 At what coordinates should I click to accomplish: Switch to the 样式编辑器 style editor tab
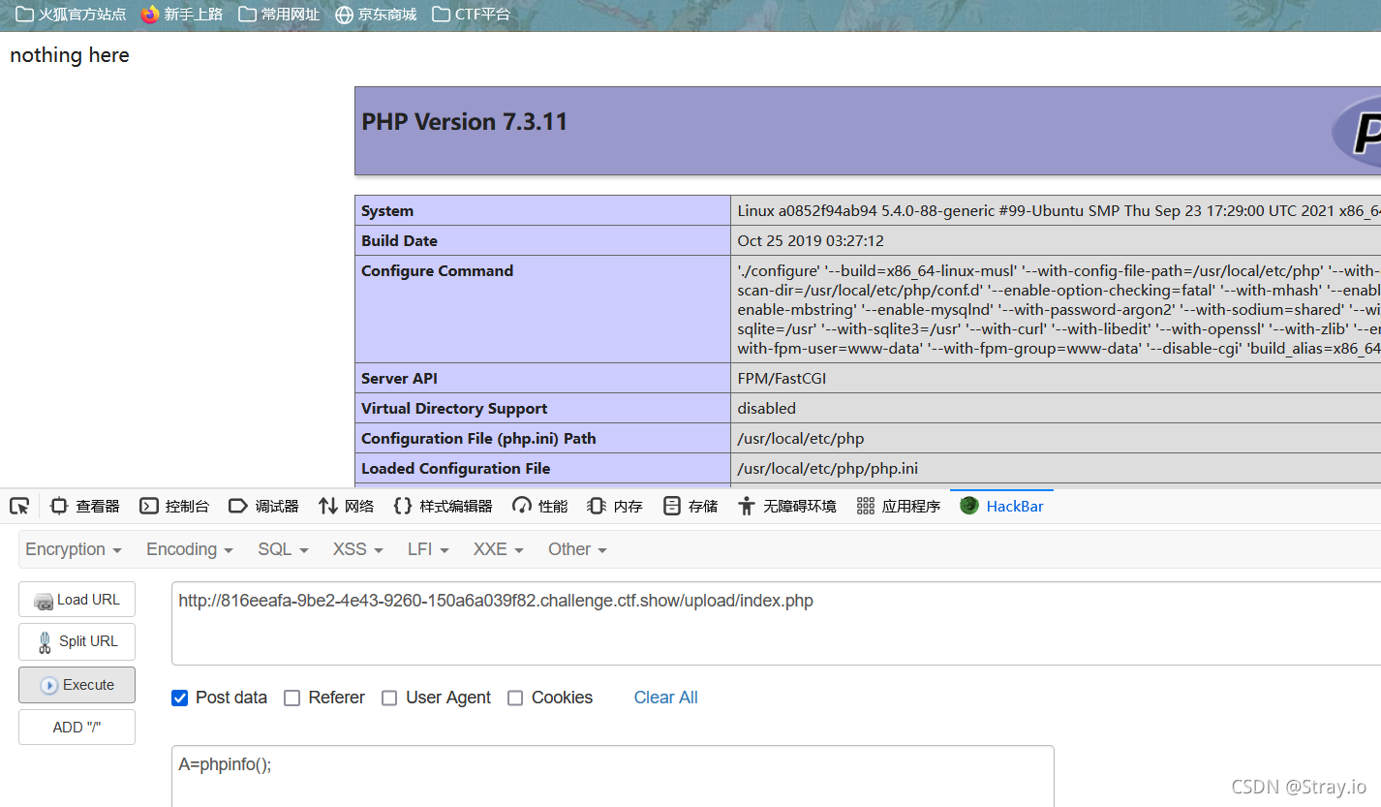pyautogui.click(x=443, y=506)
